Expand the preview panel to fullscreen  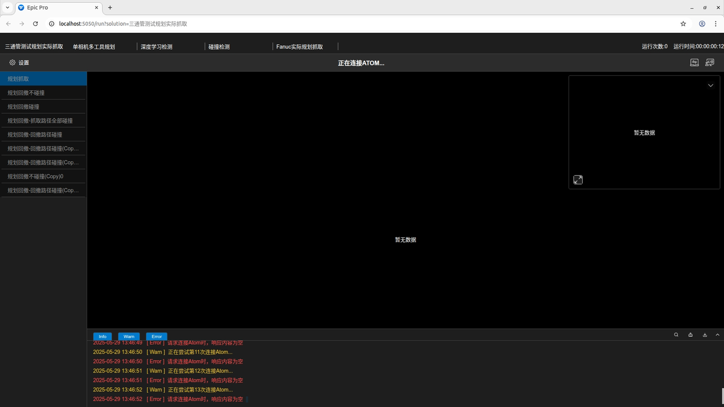pos(578,180)
